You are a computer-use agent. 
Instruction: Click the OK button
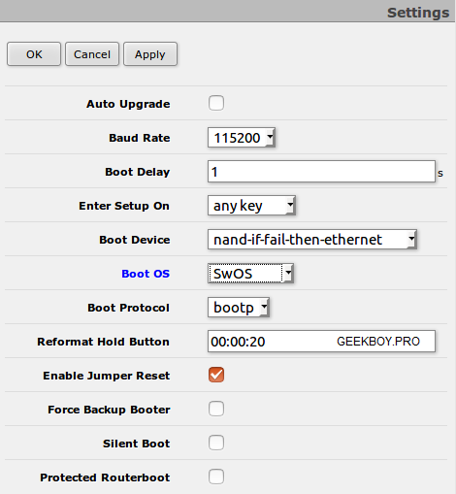[34, 54]
